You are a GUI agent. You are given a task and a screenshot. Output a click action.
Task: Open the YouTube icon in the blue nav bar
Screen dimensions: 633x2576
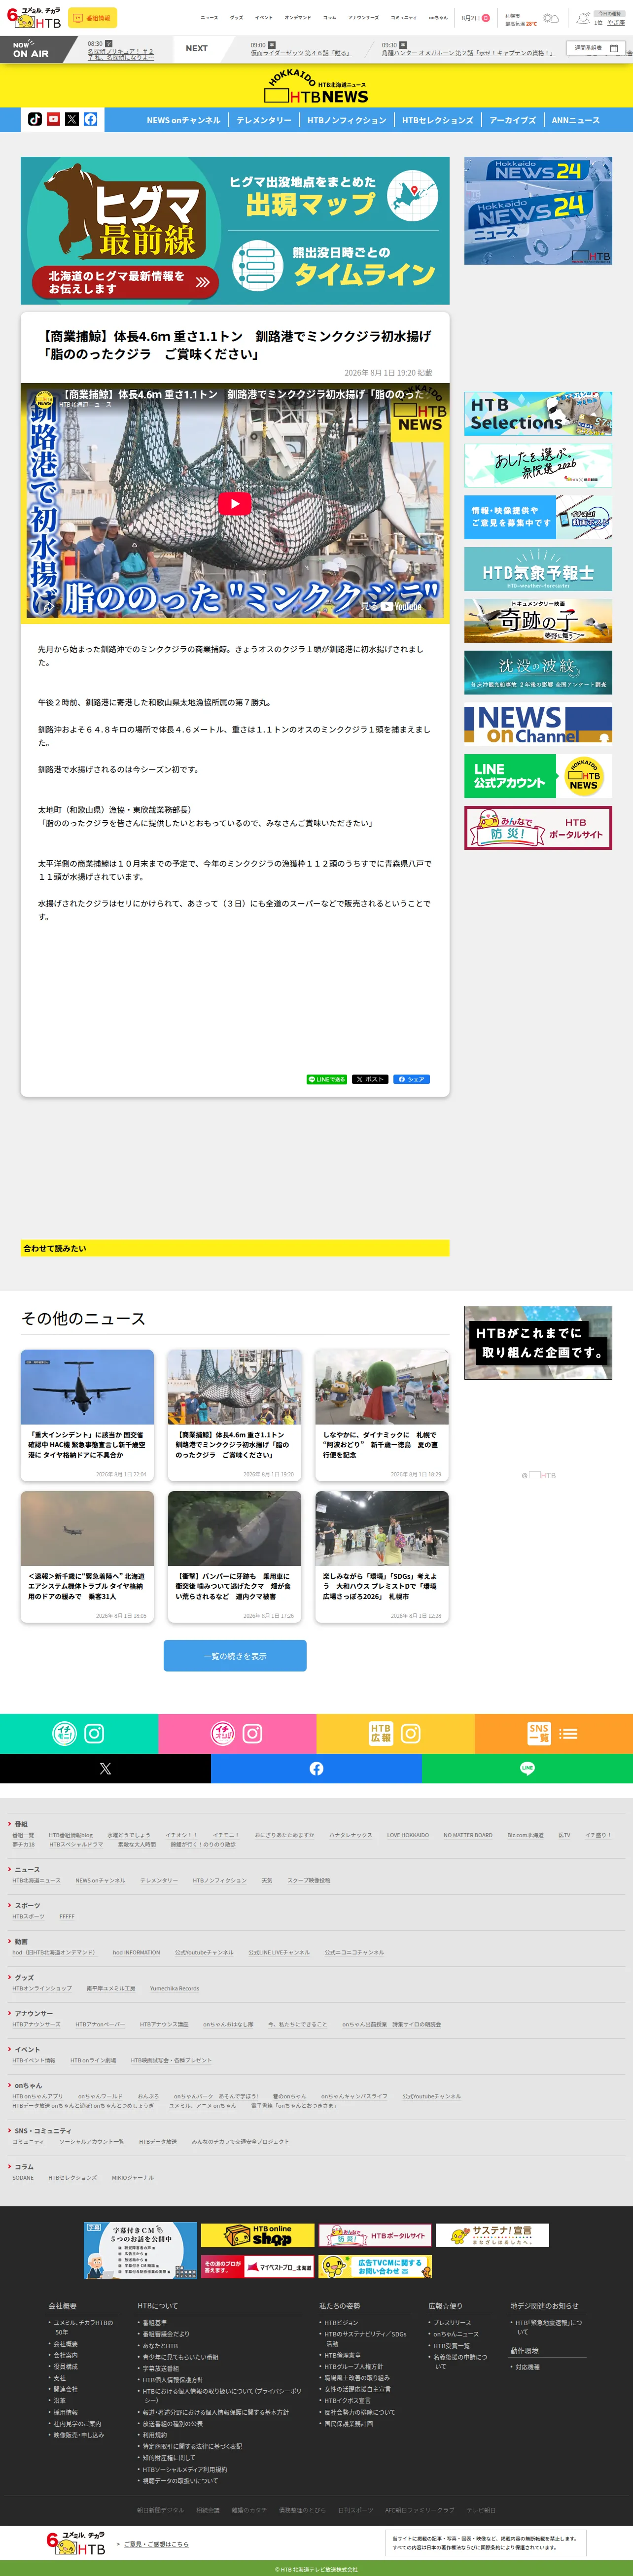pyautogui.click(x=53, y=119)
